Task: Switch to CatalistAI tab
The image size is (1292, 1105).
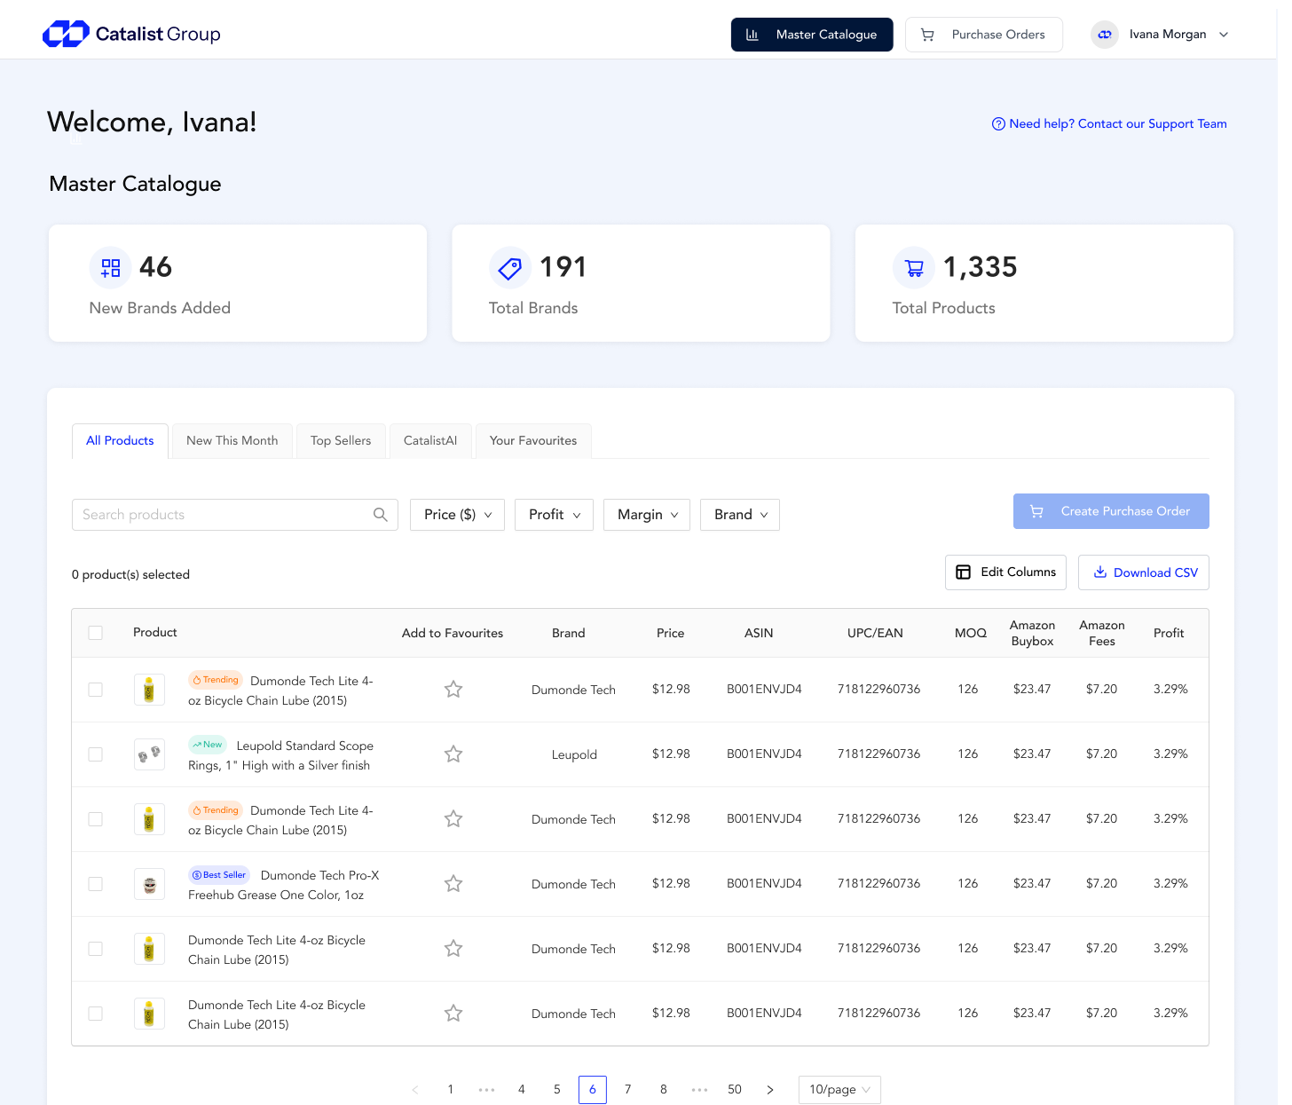Action: coord(430,440)
